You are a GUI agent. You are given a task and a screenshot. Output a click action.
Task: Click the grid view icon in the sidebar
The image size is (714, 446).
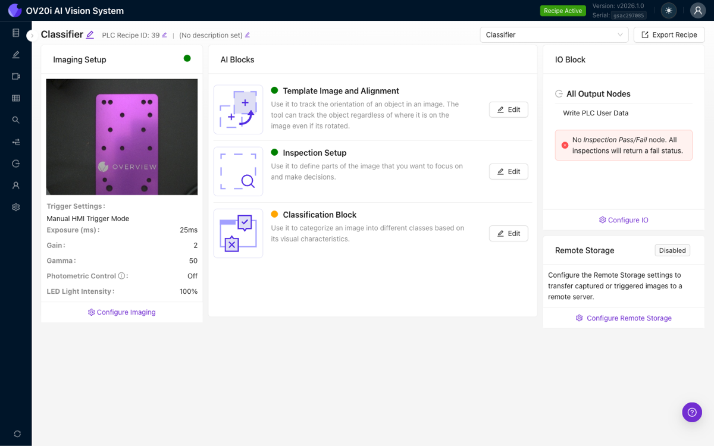click(x=15, y=98)
